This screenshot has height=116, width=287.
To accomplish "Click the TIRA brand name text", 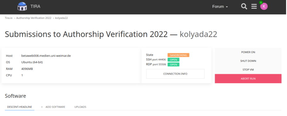I will [x=35, y=6].
